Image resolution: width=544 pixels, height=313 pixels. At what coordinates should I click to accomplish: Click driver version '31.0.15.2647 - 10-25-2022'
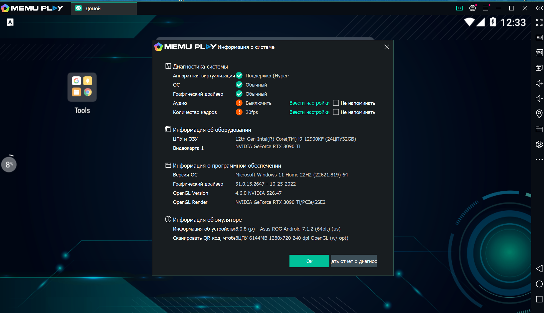(x=266, y=184)
